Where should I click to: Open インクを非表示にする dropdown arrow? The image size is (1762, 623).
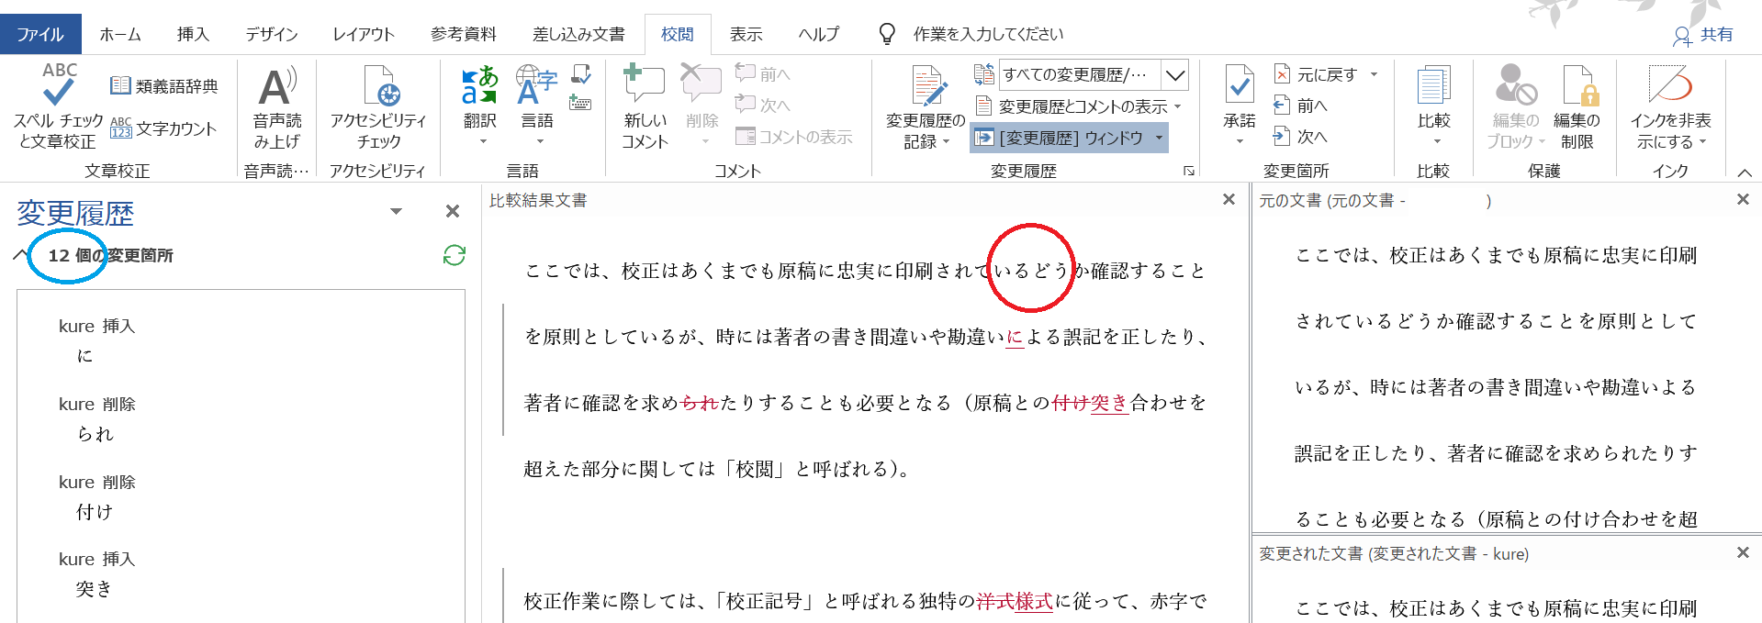point(1702,142)
